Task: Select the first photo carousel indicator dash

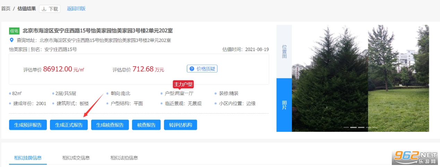Action: [x=346, y=127]
